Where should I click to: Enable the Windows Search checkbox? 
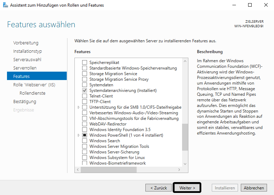[85, 140]
